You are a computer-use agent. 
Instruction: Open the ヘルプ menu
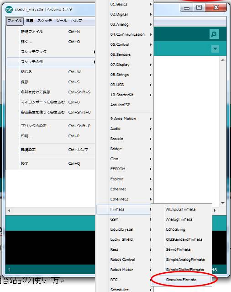[x=77, y=21]
